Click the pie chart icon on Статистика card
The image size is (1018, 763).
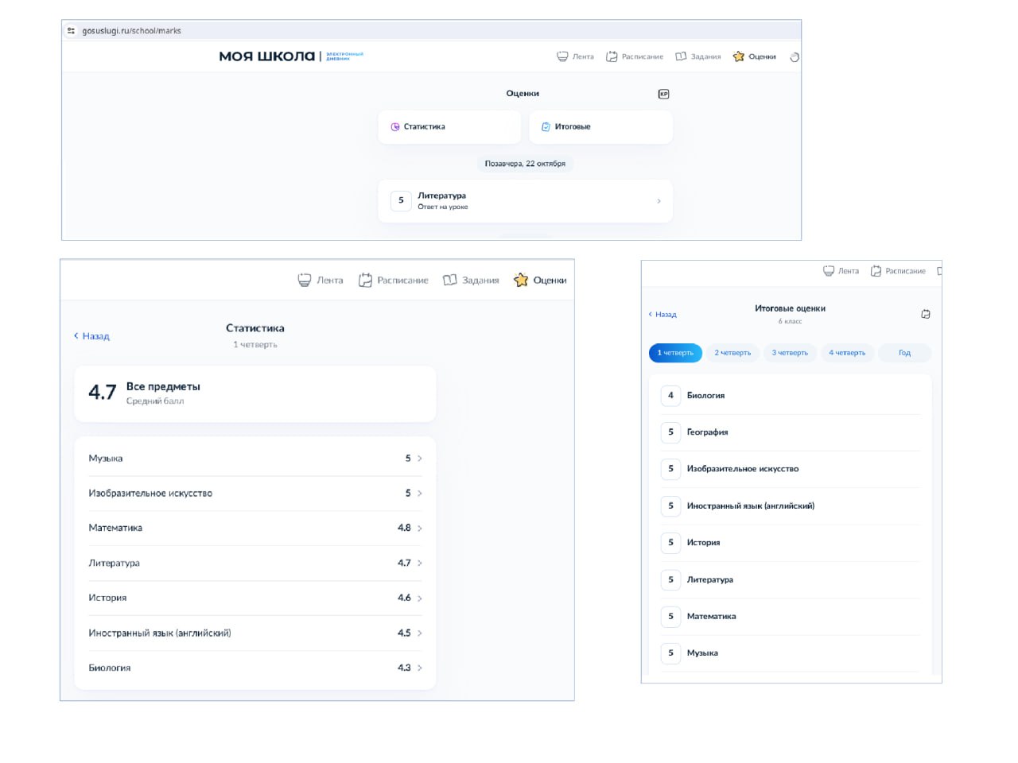coord(395,127)
